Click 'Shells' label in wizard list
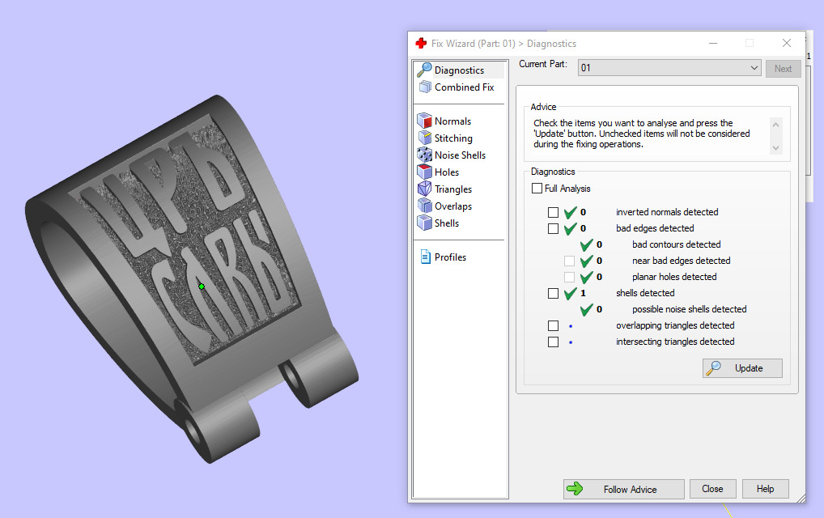This screenshot has width=824, height=518. click(447, 223)
